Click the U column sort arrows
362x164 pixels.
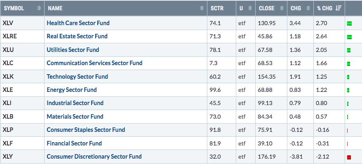tap(250, 8)
